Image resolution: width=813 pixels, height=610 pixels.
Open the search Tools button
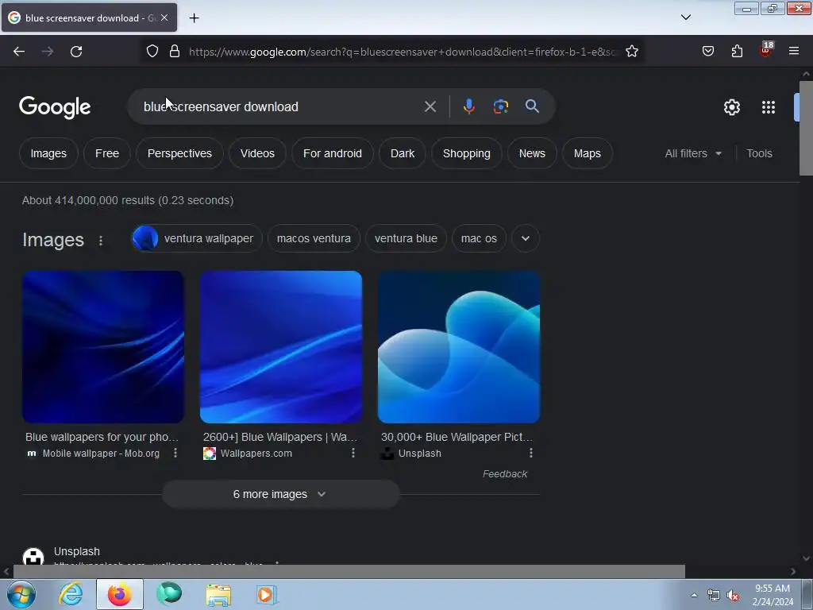coord(759,153)
